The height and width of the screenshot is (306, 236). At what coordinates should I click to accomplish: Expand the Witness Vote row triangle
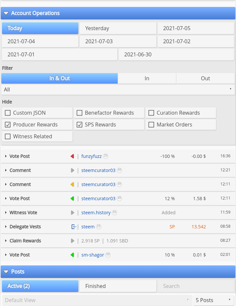(x=6, y=212)
